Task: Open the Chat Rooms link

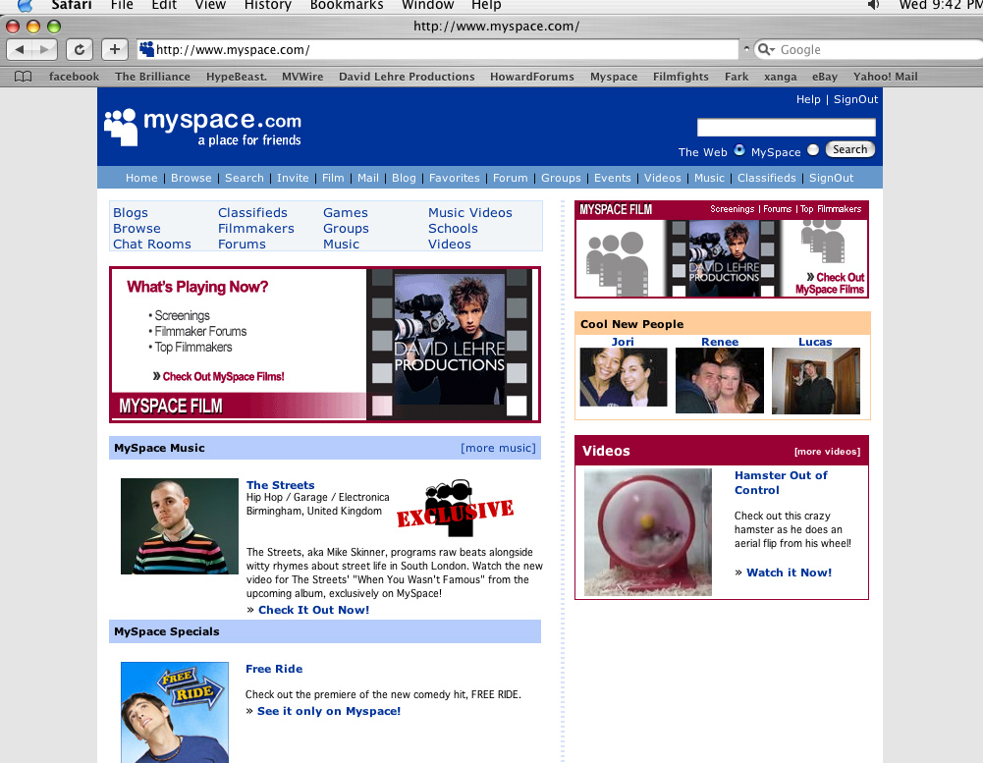Action: point(151,244)
